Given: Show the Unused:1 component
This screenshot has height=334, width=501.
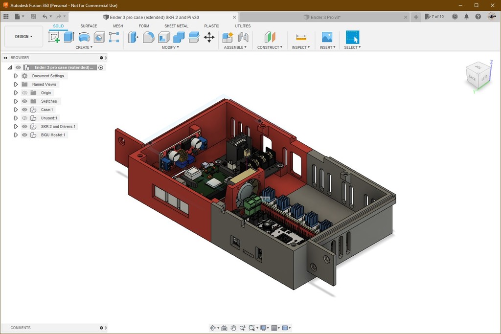Looking at the screenshot, I should (x=24, y=118).
